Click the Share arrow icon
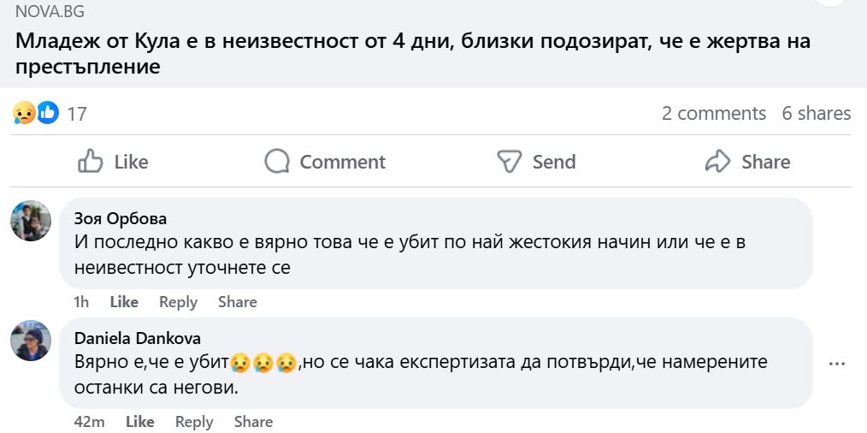 click(717, 162)
